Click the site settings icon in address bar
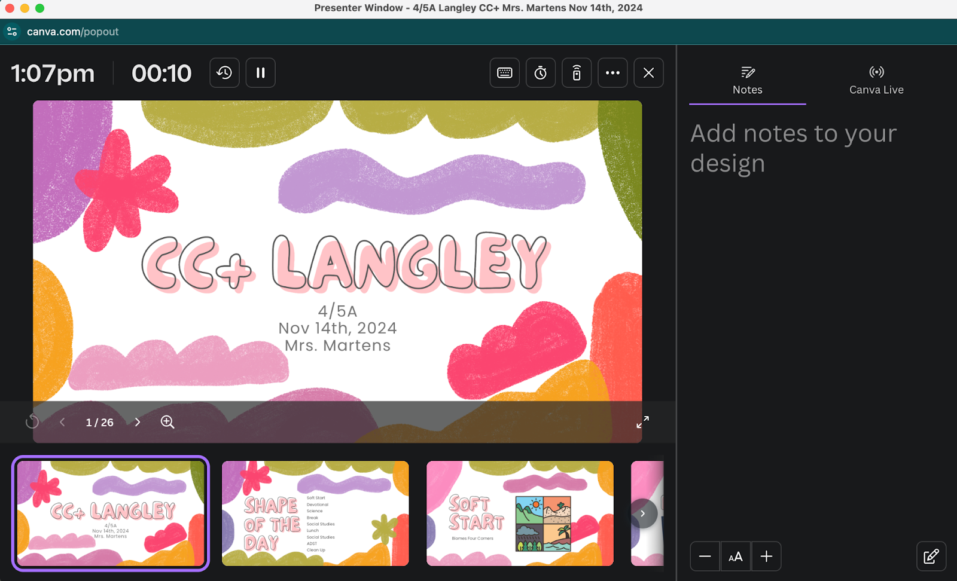Image resolution: width=957 pixels, height=581 pixels. click(12, 32)
